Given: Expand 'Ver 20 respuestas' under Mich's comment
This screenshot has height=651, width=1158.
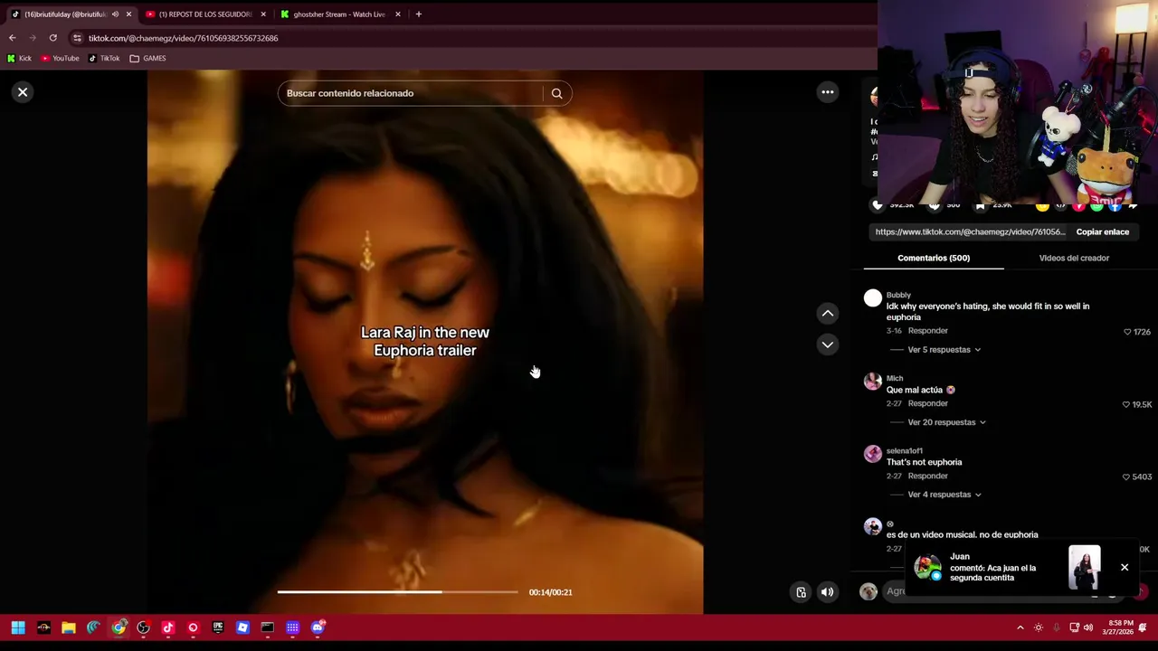Looking at the screenshot, I should pyautogui.click(x=945, y=422).
